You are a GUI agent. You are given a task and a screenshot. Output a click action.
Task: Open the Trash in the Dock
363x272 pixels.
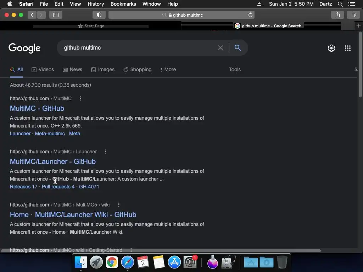282,262
